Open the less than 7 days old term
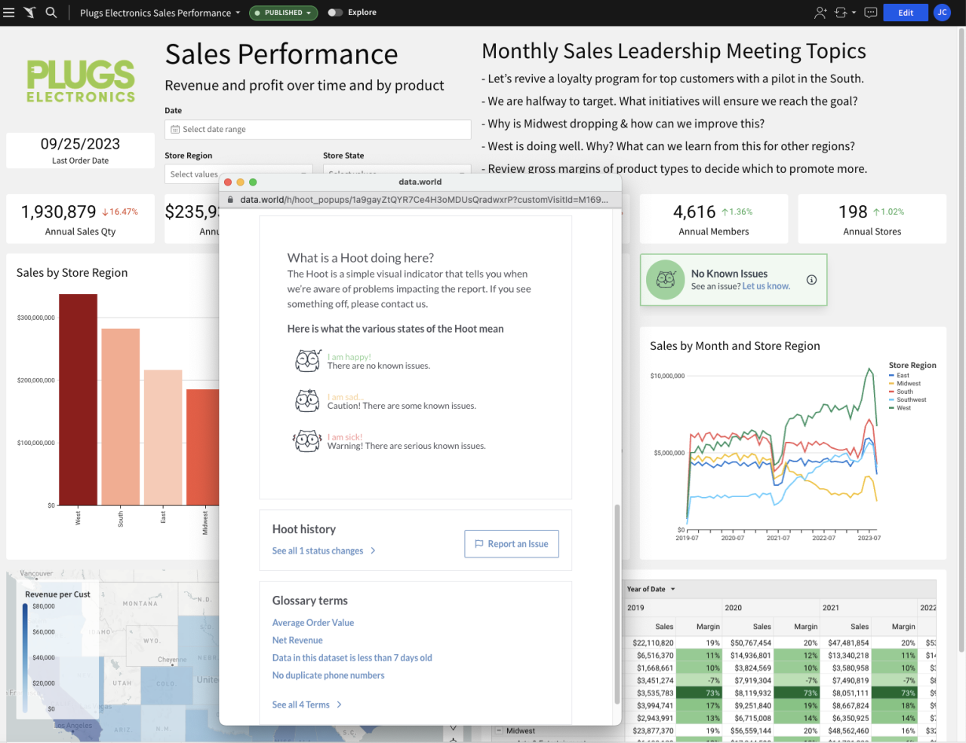 pyautogui.click(x=352, y=658)
